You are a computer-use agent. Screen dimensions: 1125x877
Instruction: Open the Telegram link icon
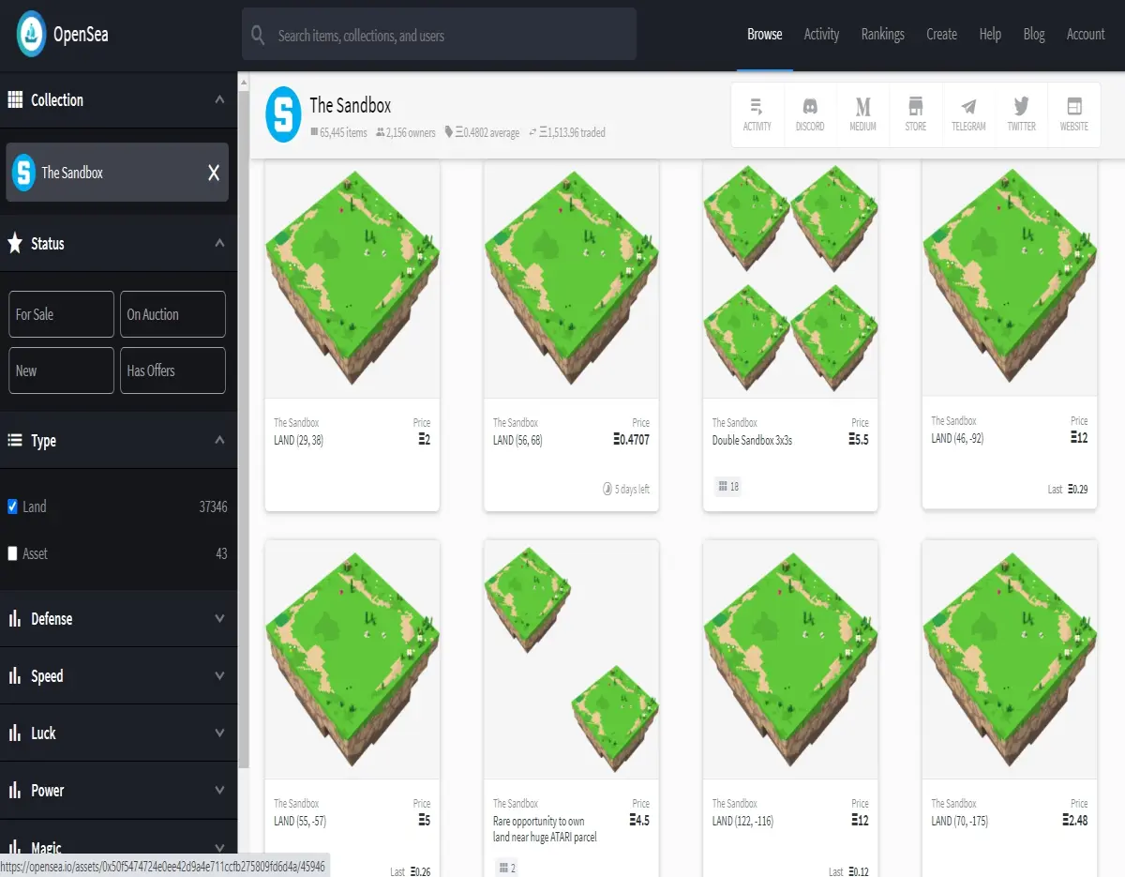pyautogui.click(x=968, y=114)
